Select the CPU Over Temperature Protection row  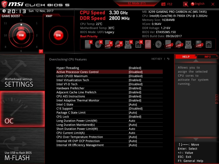coord(109,137)
